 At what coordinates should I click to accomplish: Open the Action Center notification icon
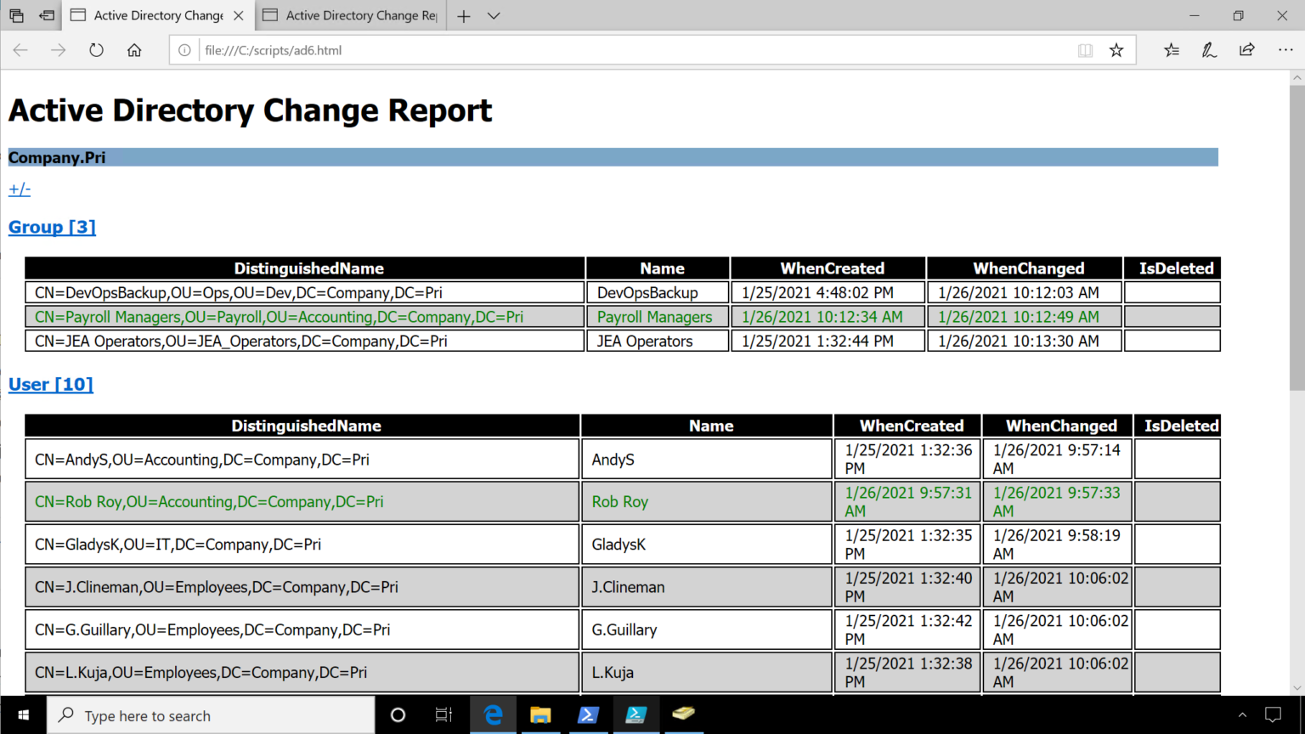tap(1273, 715)
